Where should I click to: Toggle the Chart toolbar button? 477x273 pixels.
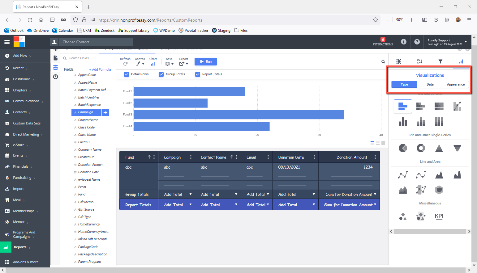pos(153,62)
